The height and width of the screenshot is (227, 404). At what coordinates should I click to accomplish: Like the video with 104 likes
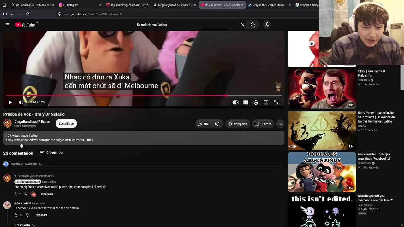203,124
